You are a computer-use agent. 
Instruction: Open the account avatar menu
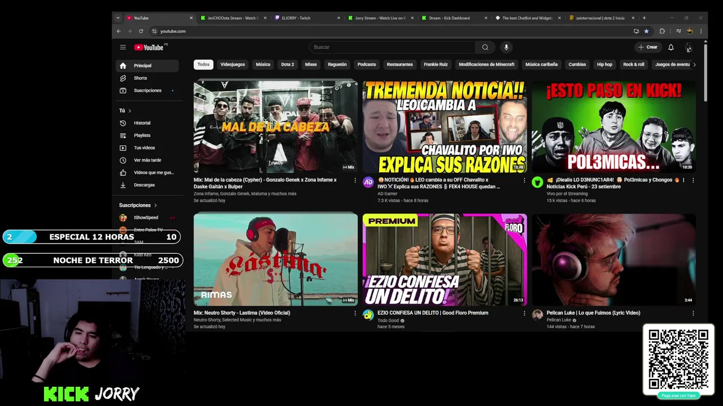pyautogui.click(x=689, y=47)
